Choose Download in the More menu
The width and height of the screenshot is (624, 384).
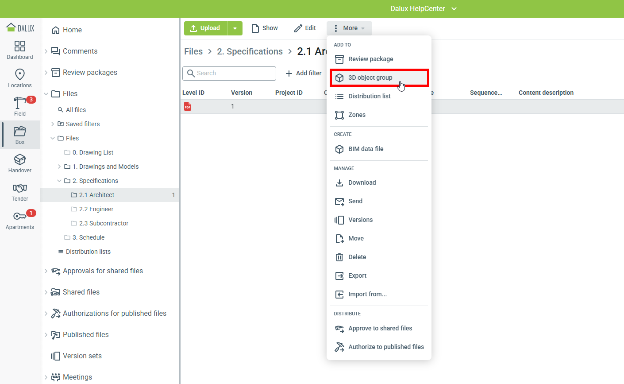(x=362, y=182)
